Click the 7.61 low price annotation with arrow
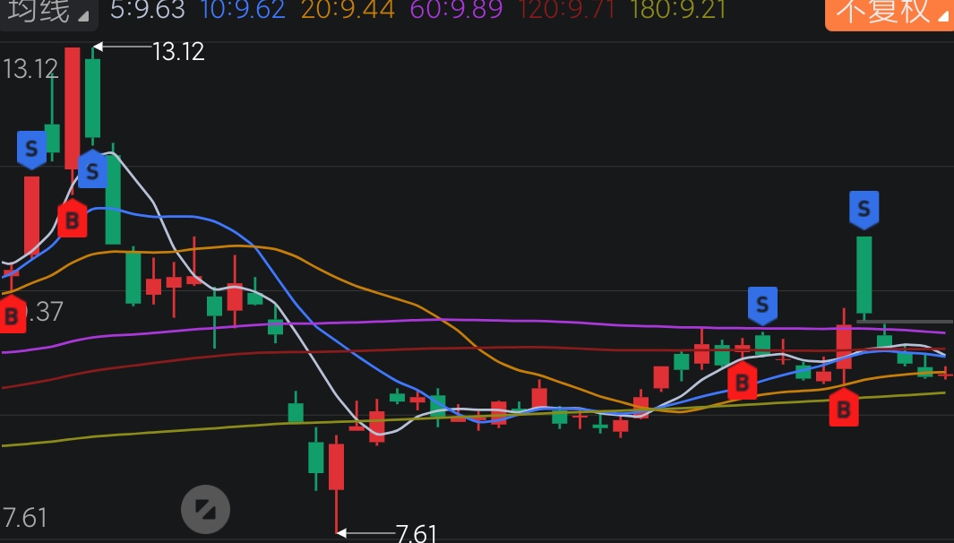 pyautogui.click(x=387, y=533)
